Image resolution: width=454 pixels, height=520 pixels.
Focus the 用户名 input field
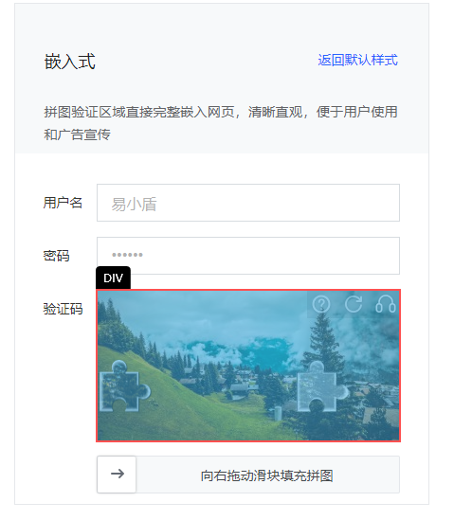248,203
